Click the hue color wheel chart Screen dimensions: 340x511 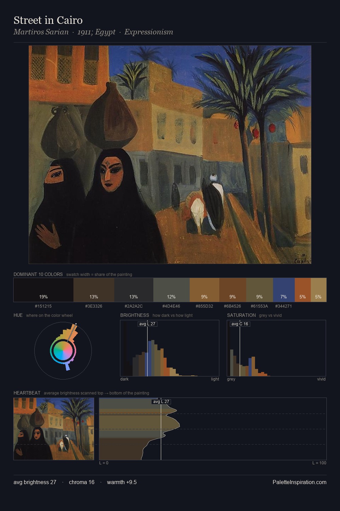63,351
